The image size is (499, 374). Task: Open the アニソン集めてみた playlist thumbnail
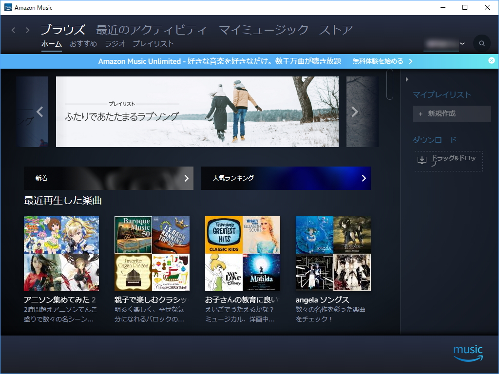coord(61,253)
